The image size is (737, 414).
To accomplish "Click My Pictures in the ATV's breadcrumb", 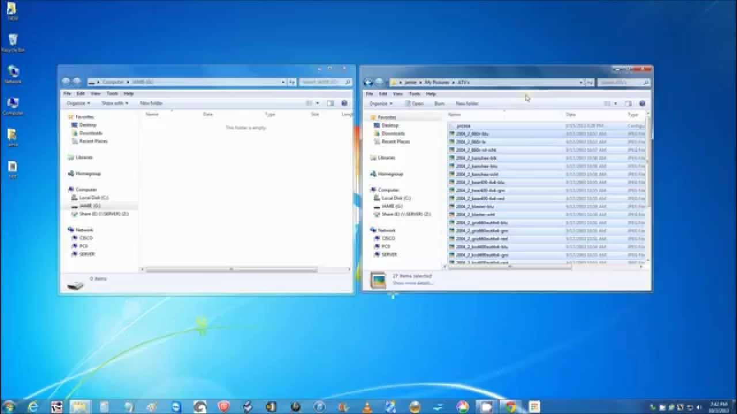I will (x=437, y=83).
